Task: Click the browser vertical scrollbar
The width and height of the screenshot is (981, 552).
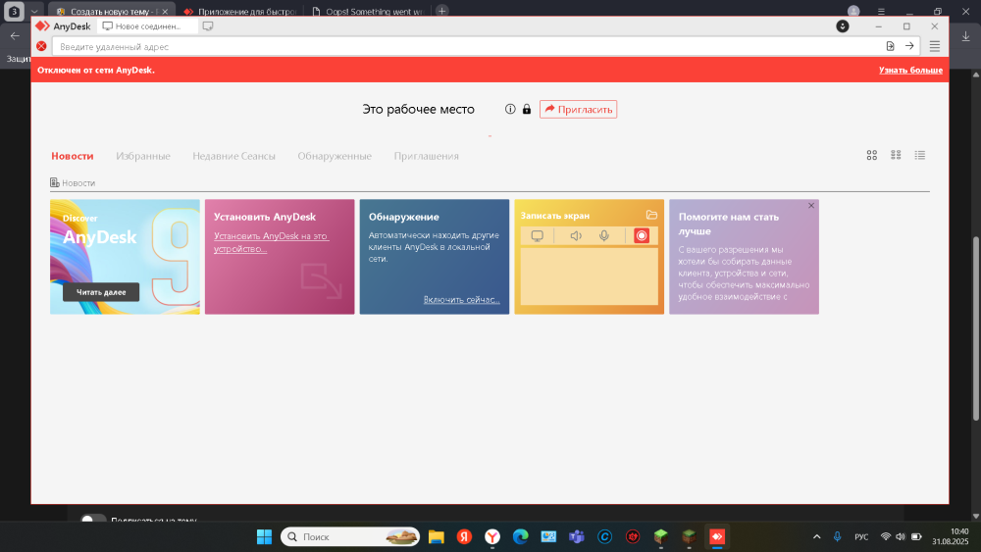Action: pos(976,328)
